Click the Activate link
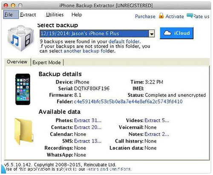213x175 pixels. pos(175,17)
